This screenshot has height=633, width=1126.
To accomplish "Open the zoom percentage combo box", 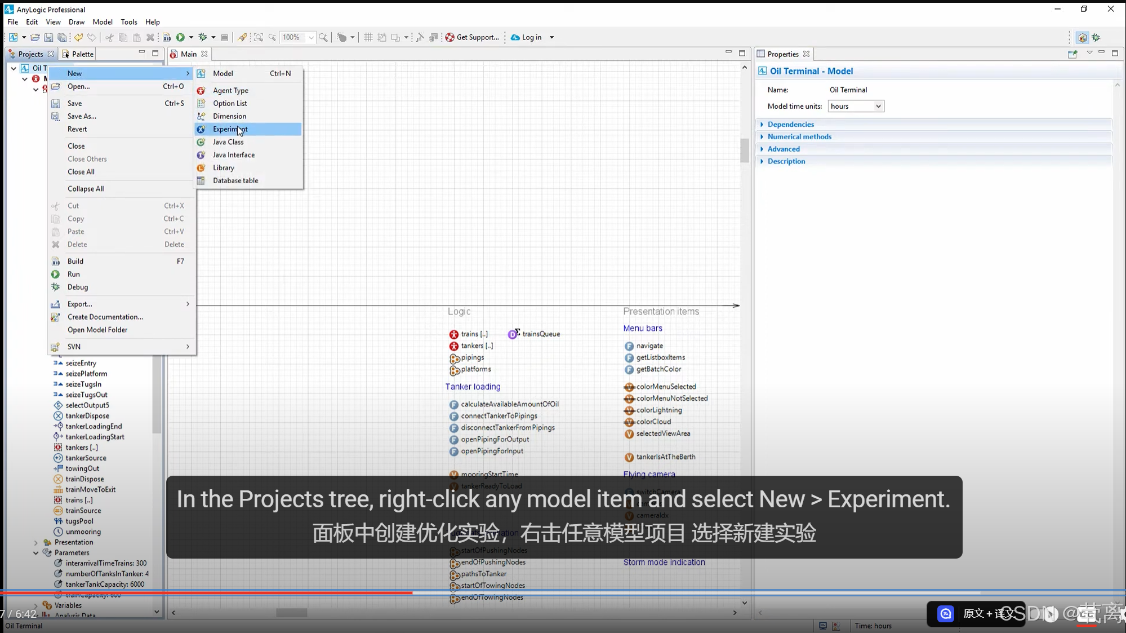I will pyautogui.click(x=310, y=37).
